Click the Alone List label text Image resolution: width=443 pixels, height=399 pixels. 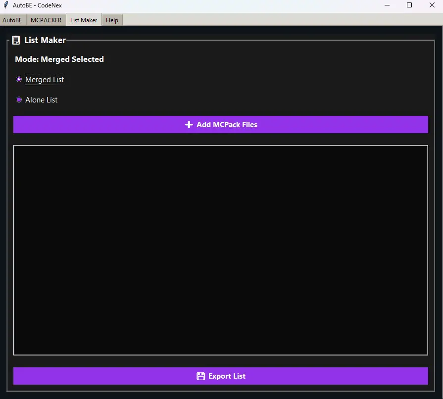coord(42,100)
